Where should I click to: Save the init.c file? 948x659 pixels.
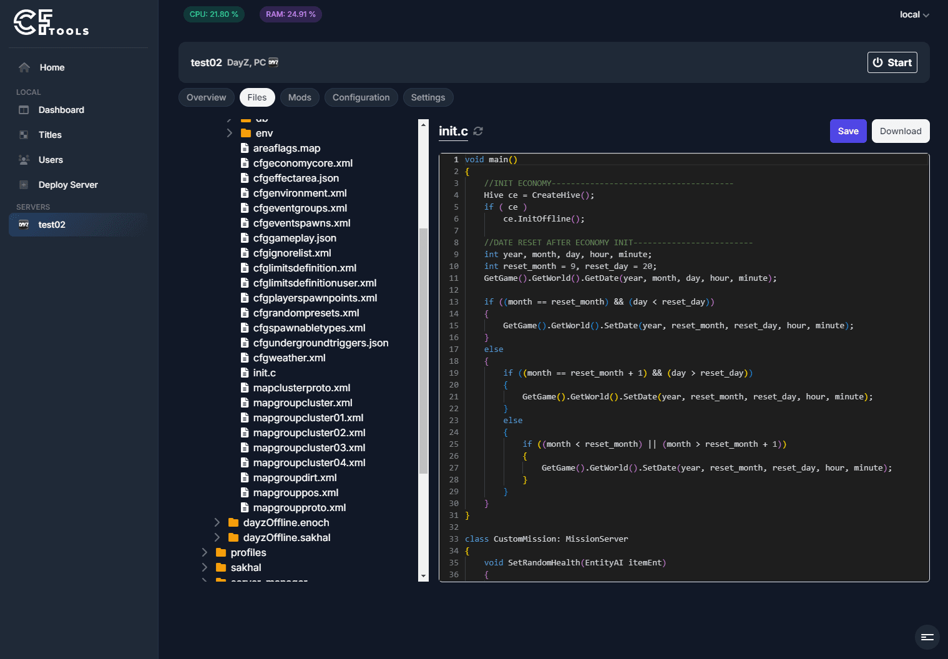(x=848, y=131)
